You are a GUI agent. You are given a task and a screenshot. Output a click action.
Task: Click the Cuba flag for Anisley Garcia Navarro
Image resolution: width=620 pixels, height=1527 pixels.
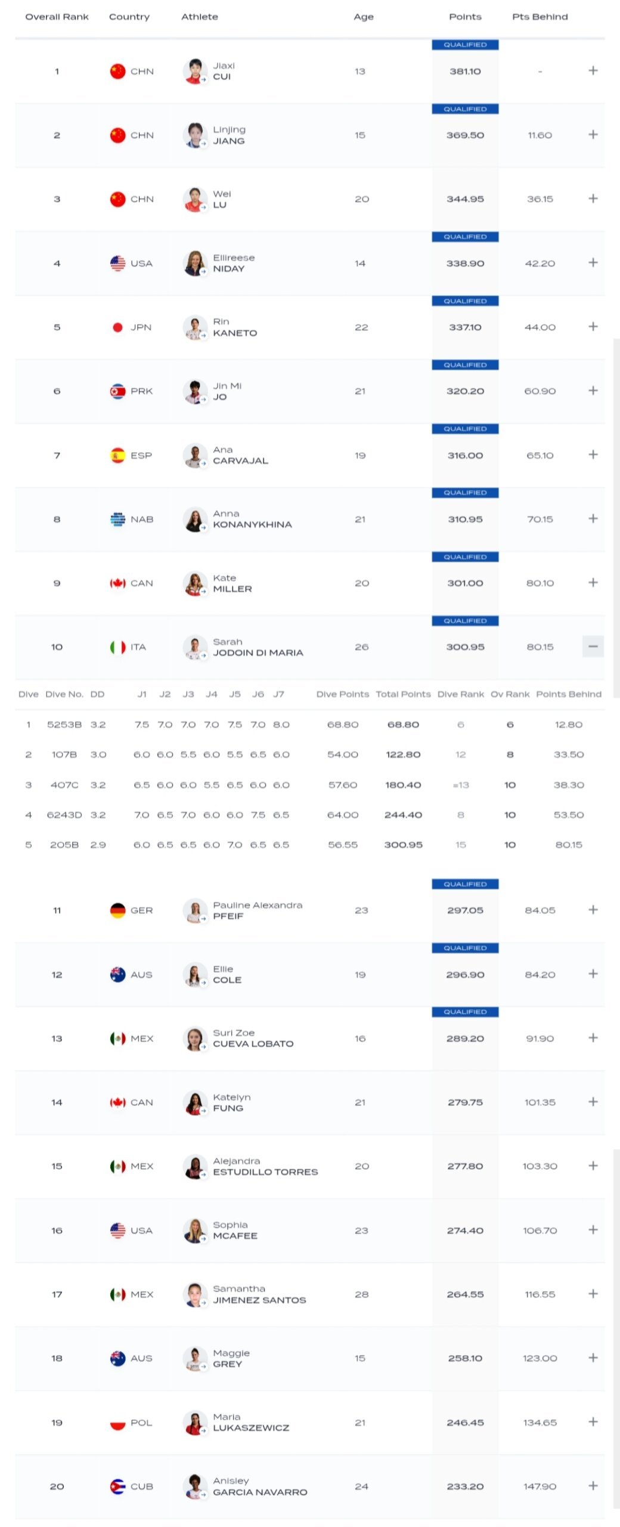click(117, 1486)
